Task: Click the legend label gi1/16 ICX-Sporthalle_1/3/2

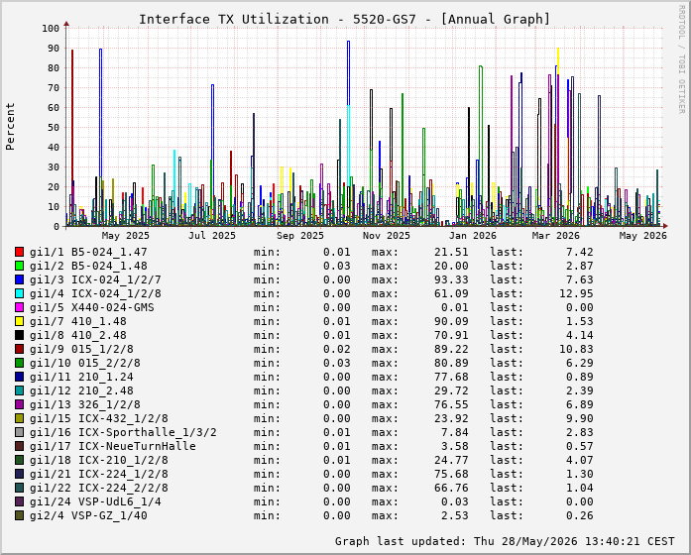Action: pyautogui.click(x=123, y=432)
